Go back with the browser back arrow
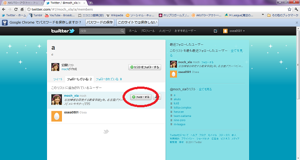Viewport: 300px width, 160px height. [4, 9]
